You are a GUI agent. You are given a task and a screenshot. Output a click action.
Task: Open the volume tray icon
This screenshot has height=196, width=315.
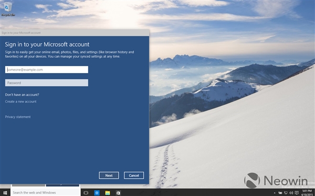291,193
